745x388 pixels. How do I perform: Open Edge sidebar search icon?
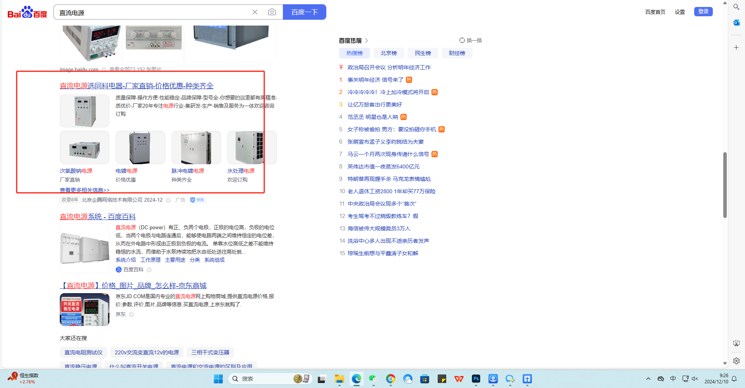736,7
